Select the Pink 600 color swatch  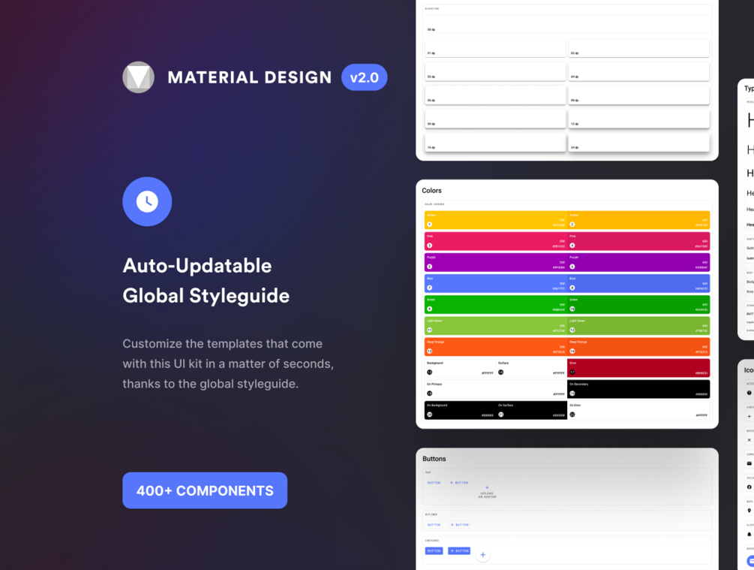click(638, 241)
